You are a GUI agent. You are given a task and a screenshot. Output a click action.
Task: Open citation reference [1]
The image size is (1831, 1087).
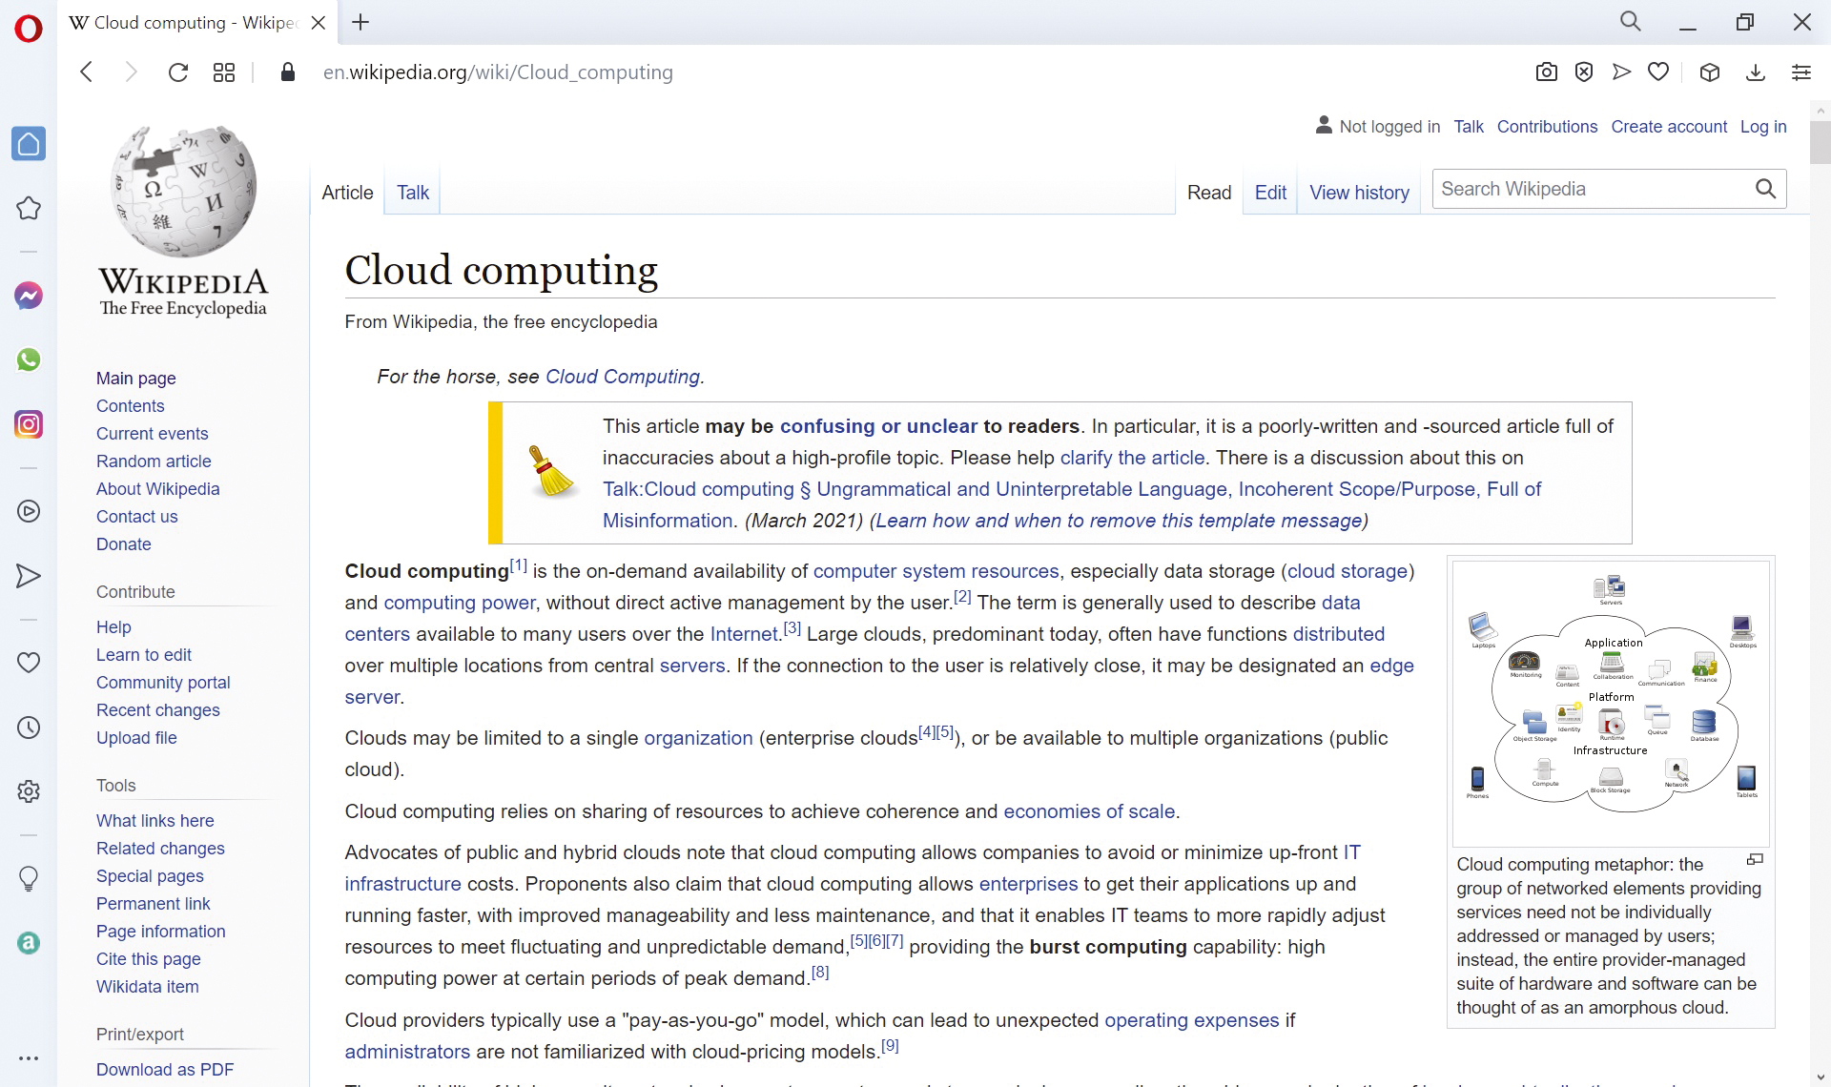[x=518, y=565]
